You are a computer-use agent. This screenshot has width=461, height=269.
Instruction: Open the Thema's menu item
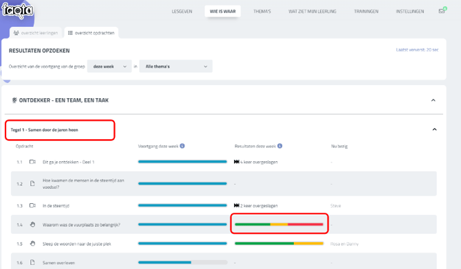(x=262, y=12)
